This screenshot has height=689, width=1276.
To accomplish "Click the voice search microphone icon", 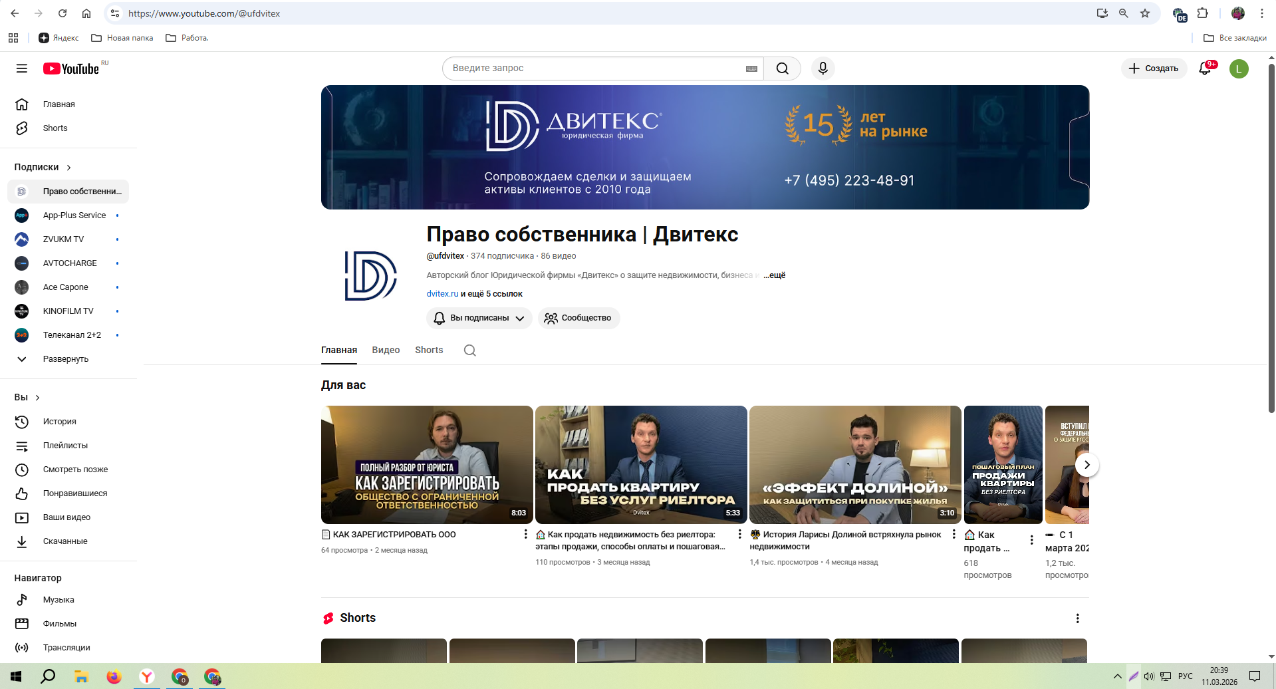I will coord(823,69).
